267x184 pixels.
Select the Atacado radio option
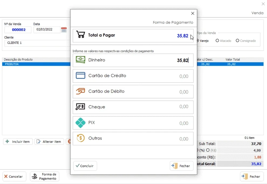point(223,41)
